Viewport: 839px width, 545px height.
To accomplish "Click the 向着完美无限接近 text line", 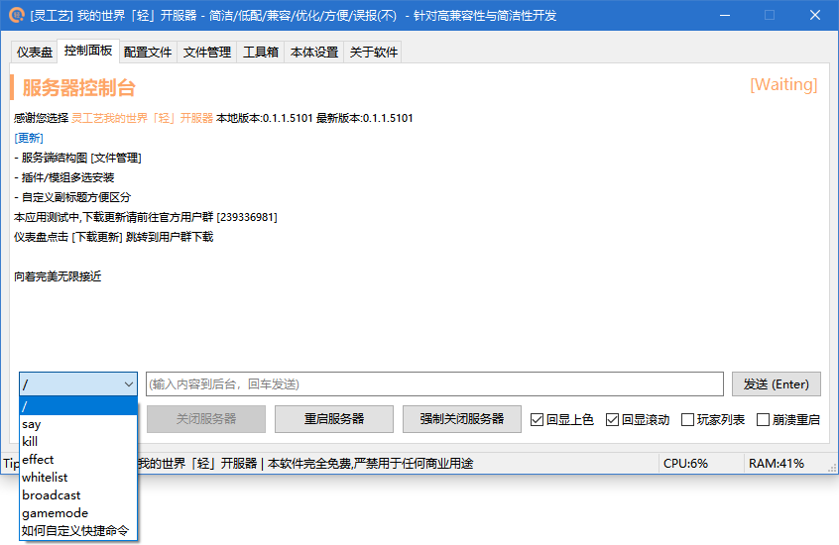I will (58, 276).
